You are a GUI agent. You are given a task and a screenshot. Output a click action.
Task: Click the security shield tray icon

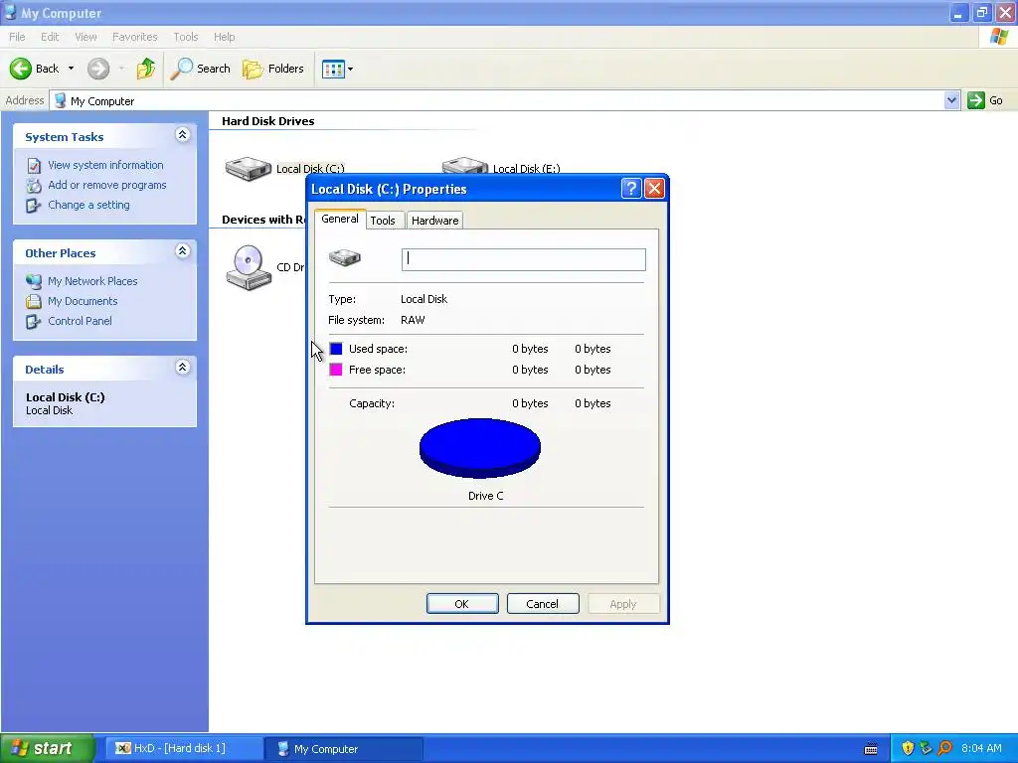[908, 748]
